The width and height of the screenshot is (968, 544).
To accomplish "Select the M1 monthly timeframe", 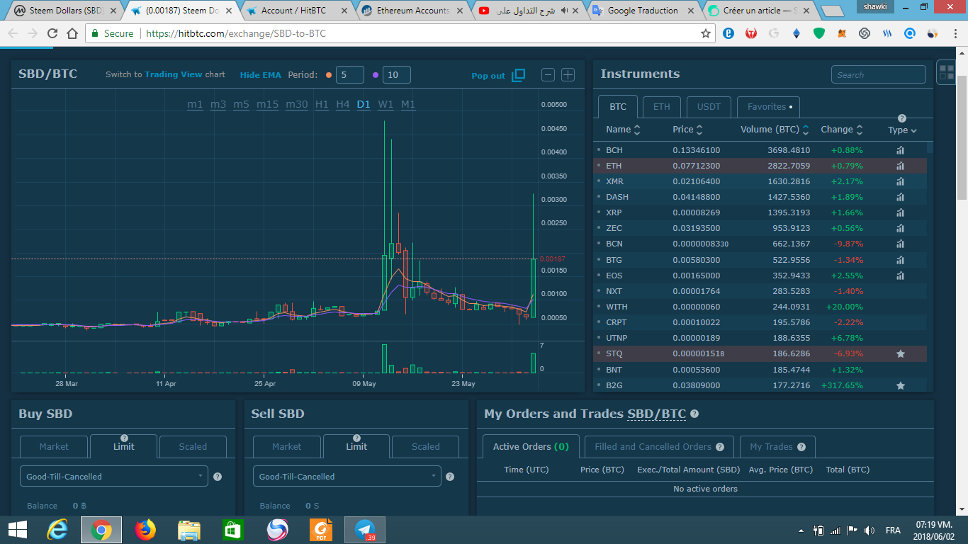I will tap(408, 104).
